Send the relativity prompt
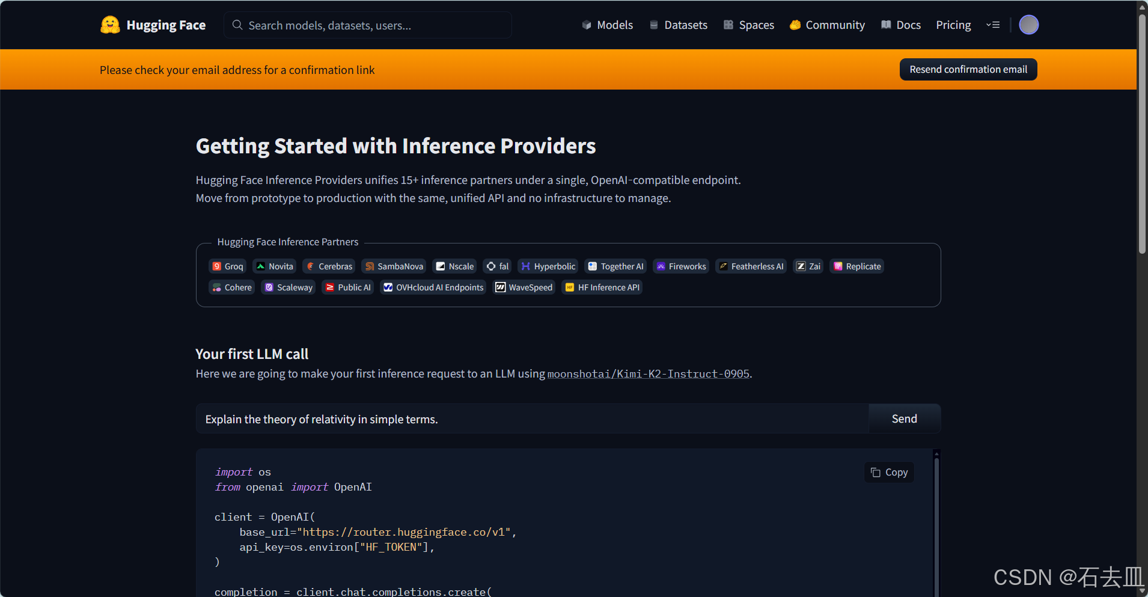The width and height of the screenshot is (1148, 597). [905, 418]
